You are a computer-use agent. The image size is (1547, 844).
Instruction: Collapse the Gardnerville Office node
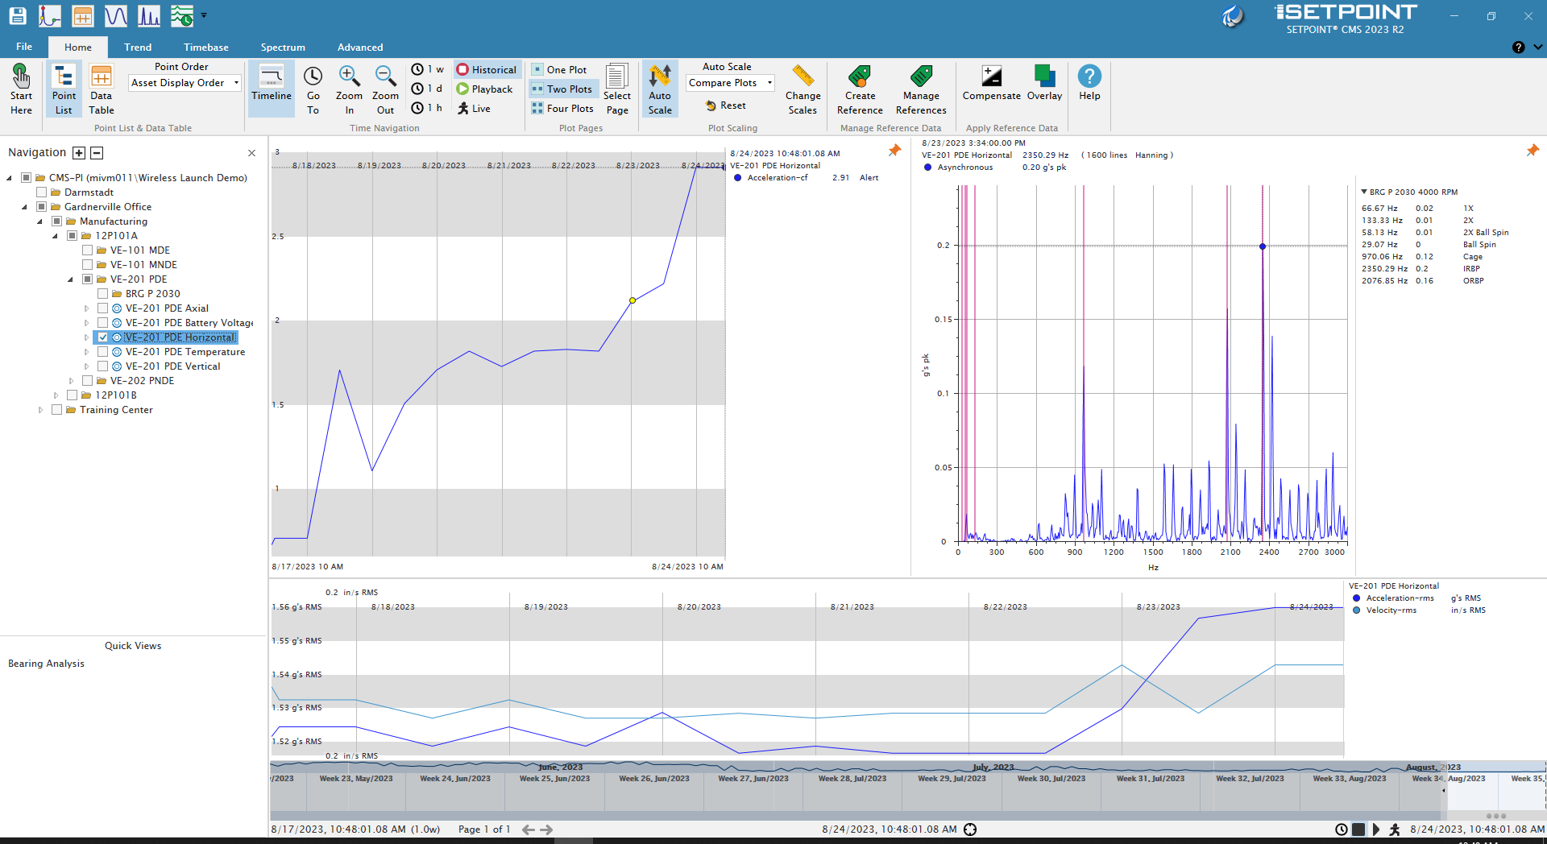(24, 207)
